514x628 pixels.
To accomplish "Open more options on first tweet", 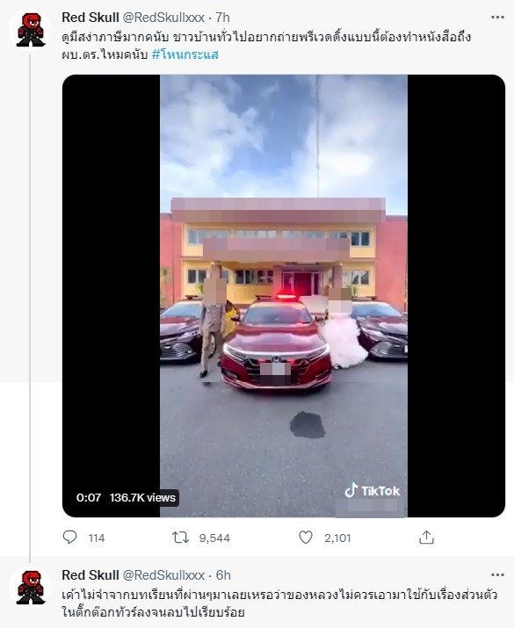I will (x=497, y=18).
